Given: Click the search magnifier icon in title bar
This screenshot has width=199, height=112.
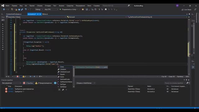Looking at the screenshot, I should point(129,6).
